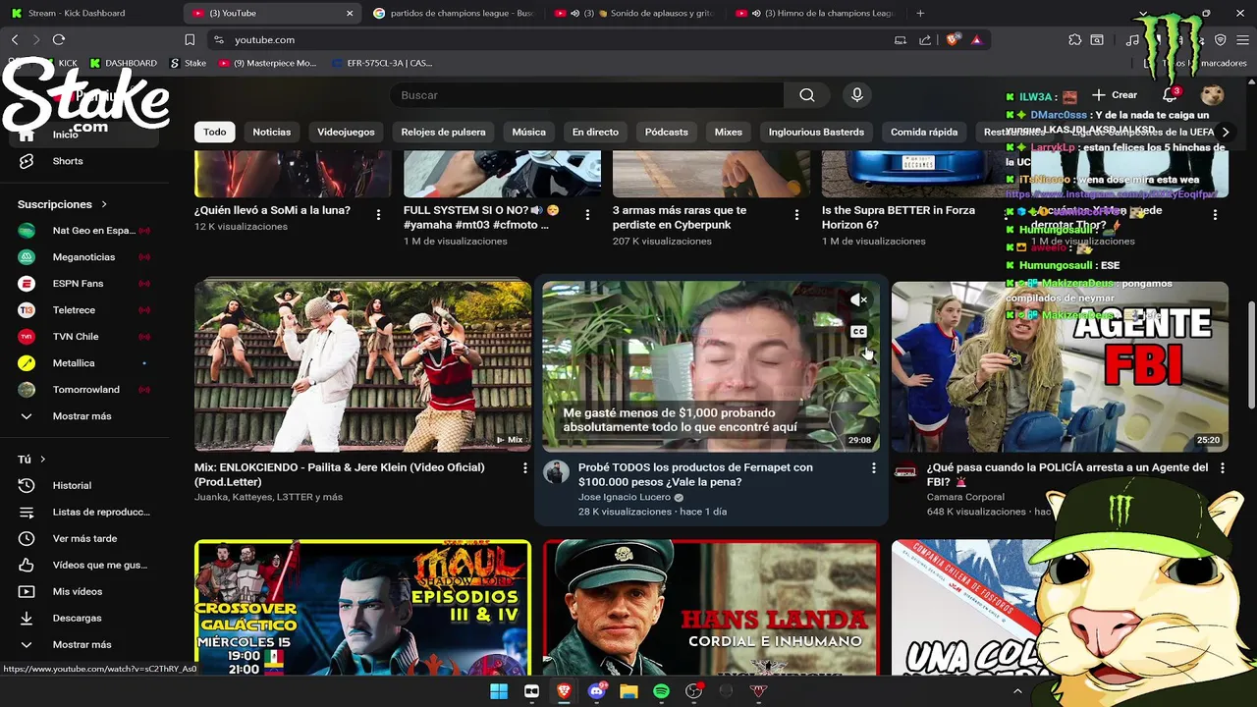
Task: Close the YouTube tab
Action: [350, 13]
